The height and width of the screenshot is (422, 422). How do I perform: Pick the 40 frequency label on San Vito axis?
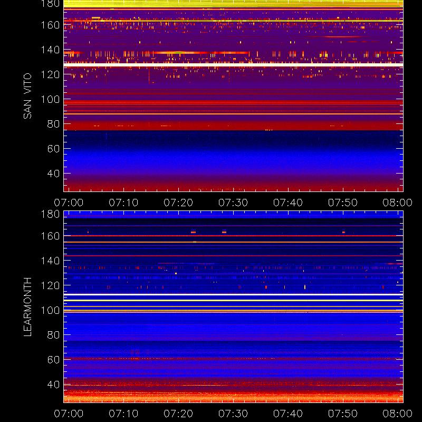53,174
